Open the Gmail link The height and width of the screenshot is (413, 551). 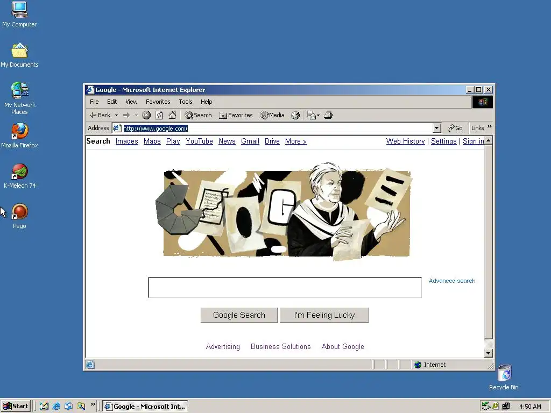(250, 141)
